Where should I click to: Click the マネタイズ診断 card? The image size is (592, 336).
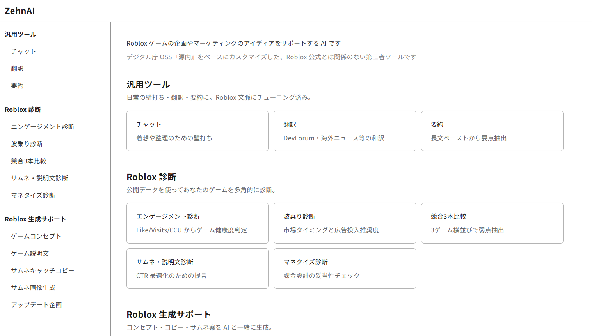[x=345, y=269]
